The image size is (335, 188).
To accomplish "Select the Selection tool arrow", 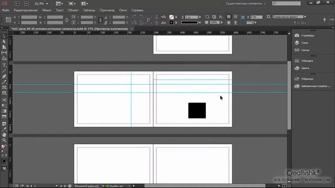I will point(4,36).
